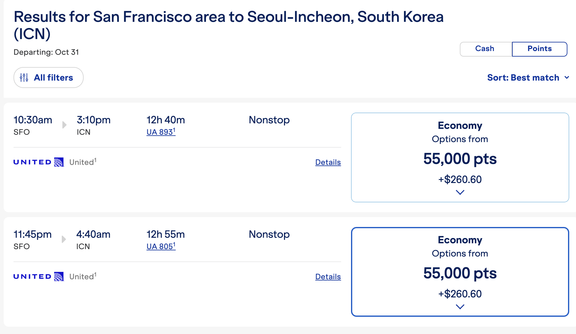Viewport: 576px width, 334px height.
Task: View Details for 10:30am flight
Action: coord(328,162)
